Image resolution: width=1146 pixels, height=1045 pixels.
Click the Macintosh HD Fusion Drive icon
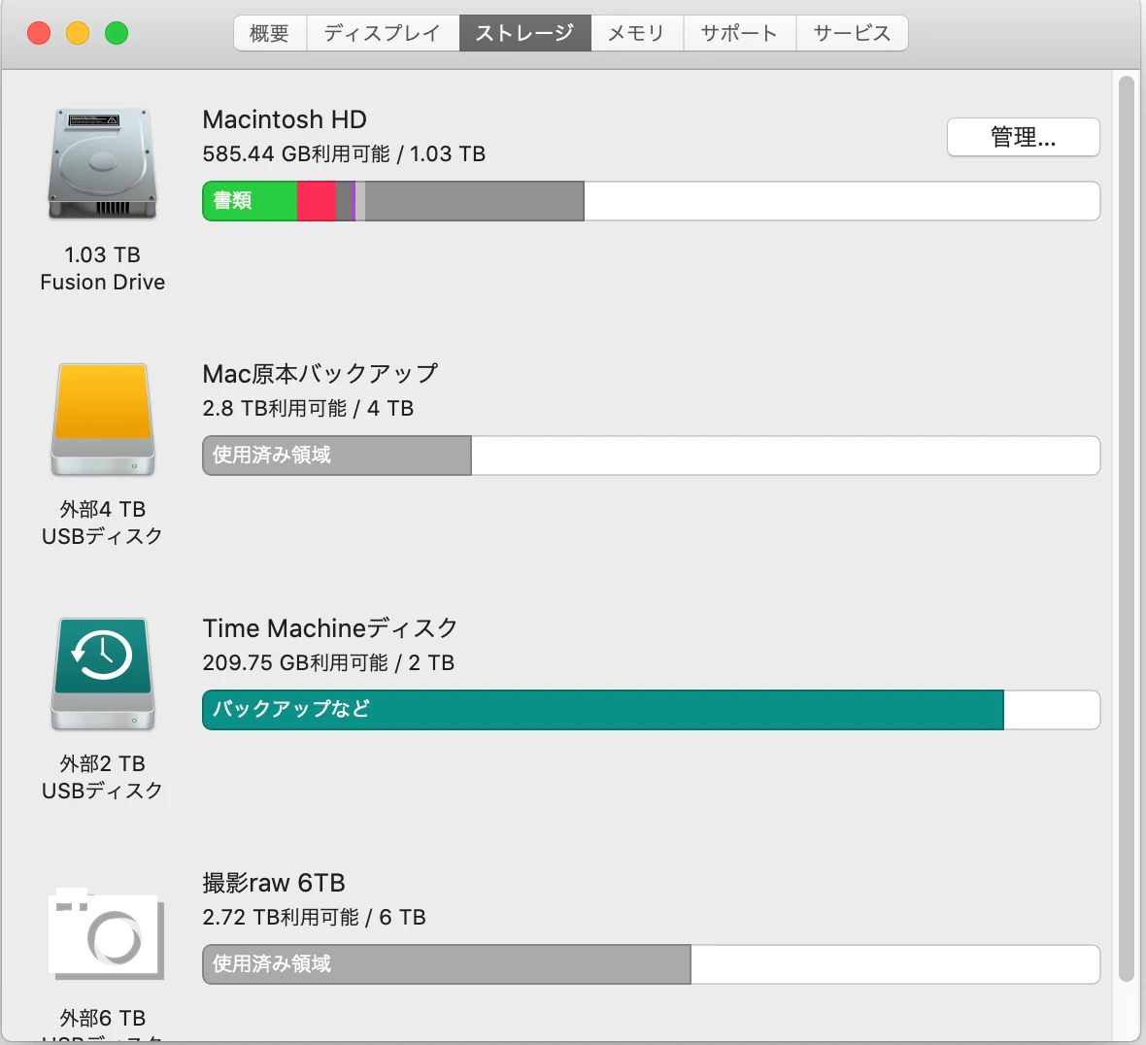(102, 163)
